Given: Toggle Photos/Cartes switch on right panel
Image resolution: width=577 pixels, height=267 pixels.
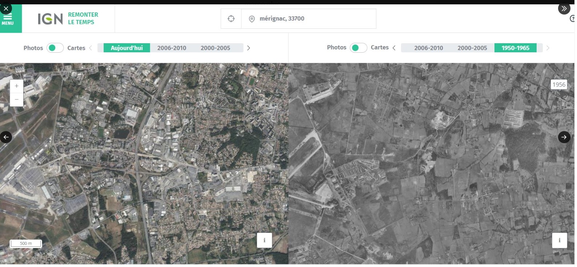Looking at the screenshot, I should click(x=358, y=48).
